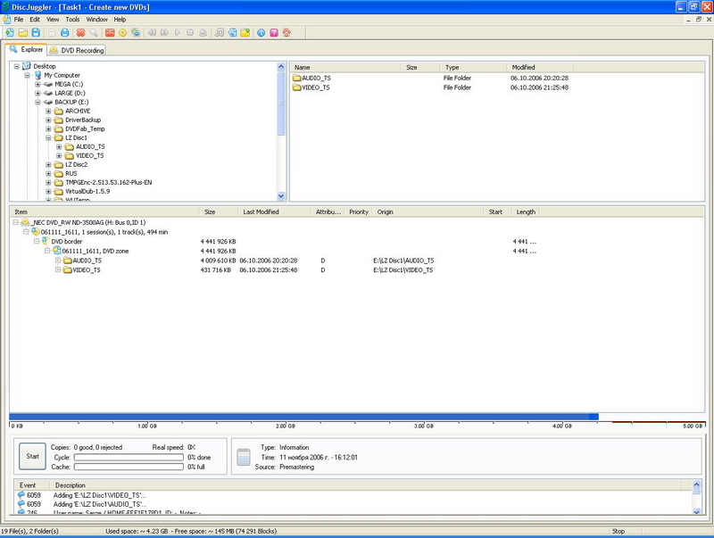This screenshot has width=714, height=538.
Task: Click the event log scroll-up arrow
Action: (x=696, y=485)
